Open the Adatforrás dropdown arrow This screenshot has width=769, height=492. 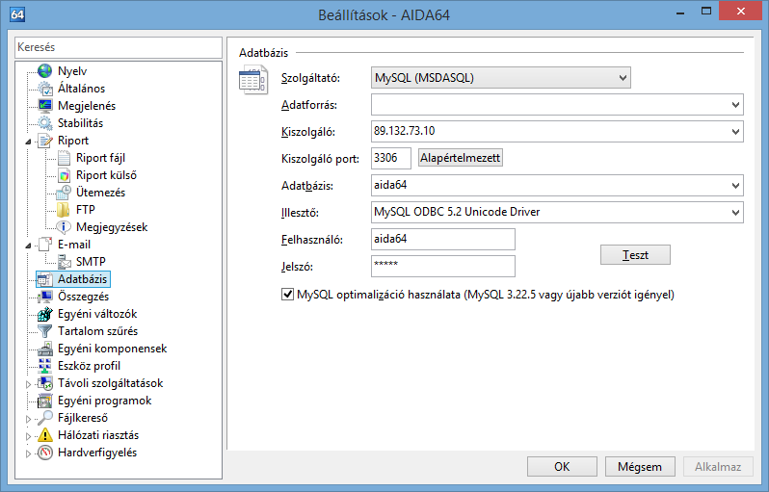735,105
